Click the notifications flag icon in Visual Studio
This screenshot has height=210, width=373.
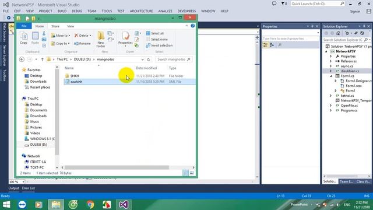point(284,4)
